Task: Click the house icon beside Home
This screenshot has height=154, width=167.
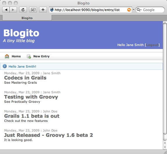Action: pyautogui.click(x=7, y=56)
